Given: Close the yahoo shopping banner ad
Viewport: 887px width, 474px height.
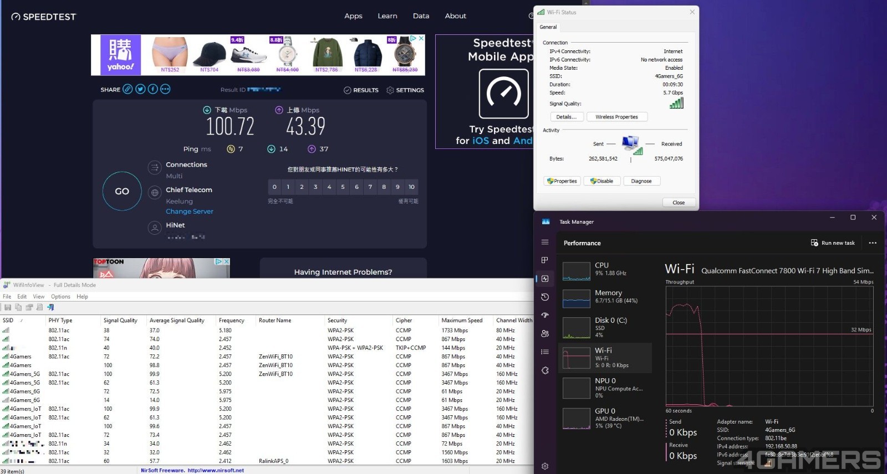Looking at the screenshot, I should (421, 38).
